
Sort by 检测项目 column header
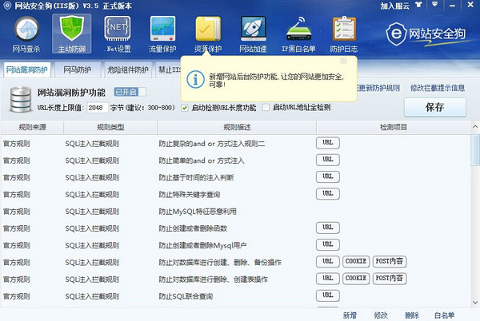coord(394,127)
